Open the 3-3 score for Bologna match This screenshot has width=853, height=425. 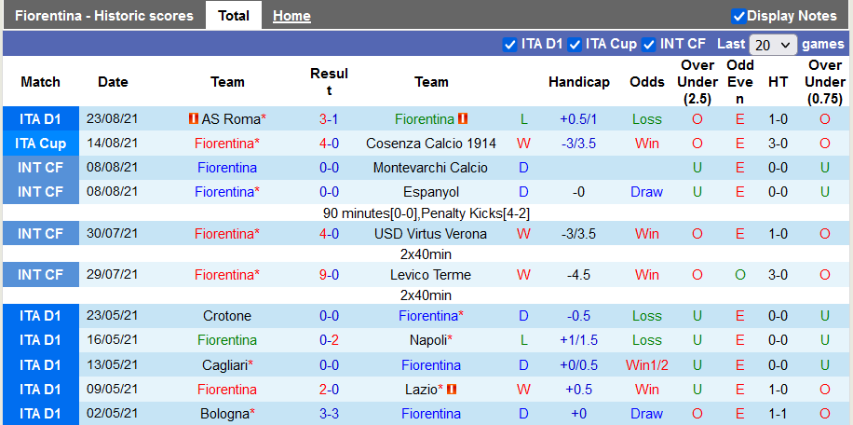click(x=329, y=414)
